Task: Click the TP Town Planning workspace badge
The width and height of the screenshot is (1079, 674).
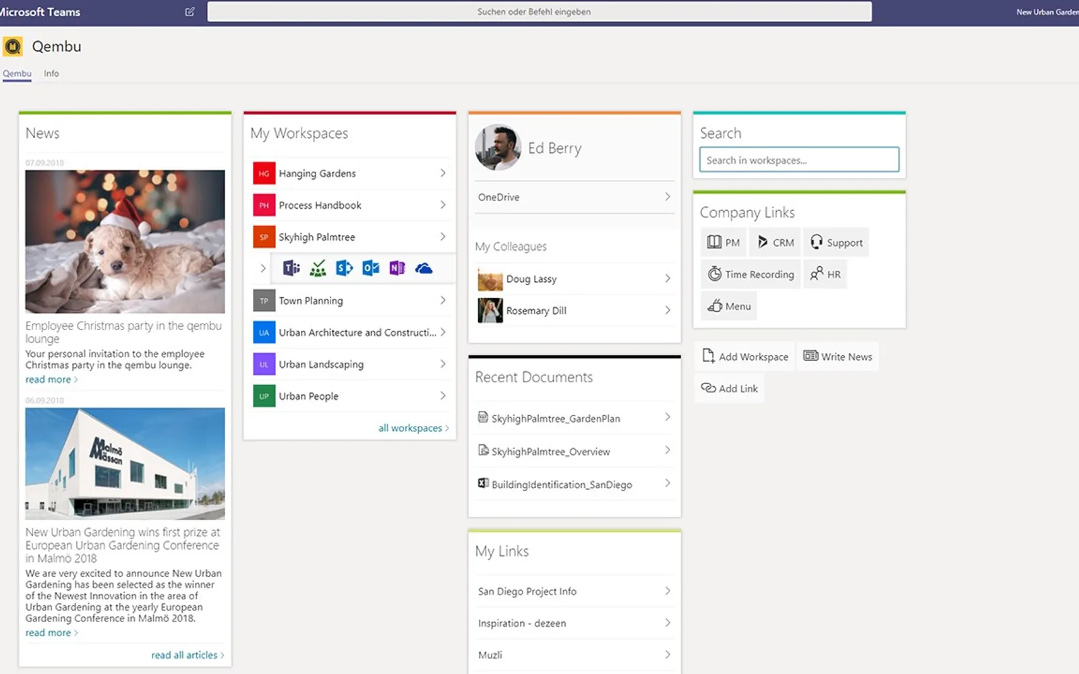Action: [x=264, y=301]
